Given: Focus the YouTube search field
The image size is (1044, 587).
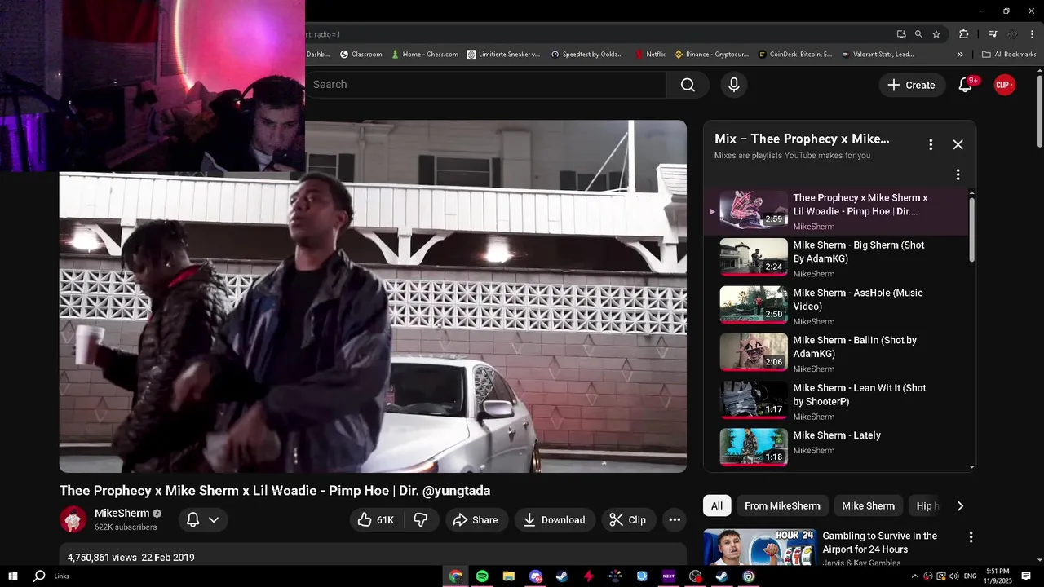Looking at the screenshot, I should [485, 85].
